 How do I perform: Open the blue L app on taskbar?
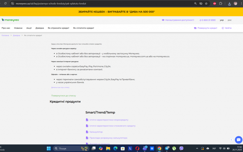coord(130,149)
